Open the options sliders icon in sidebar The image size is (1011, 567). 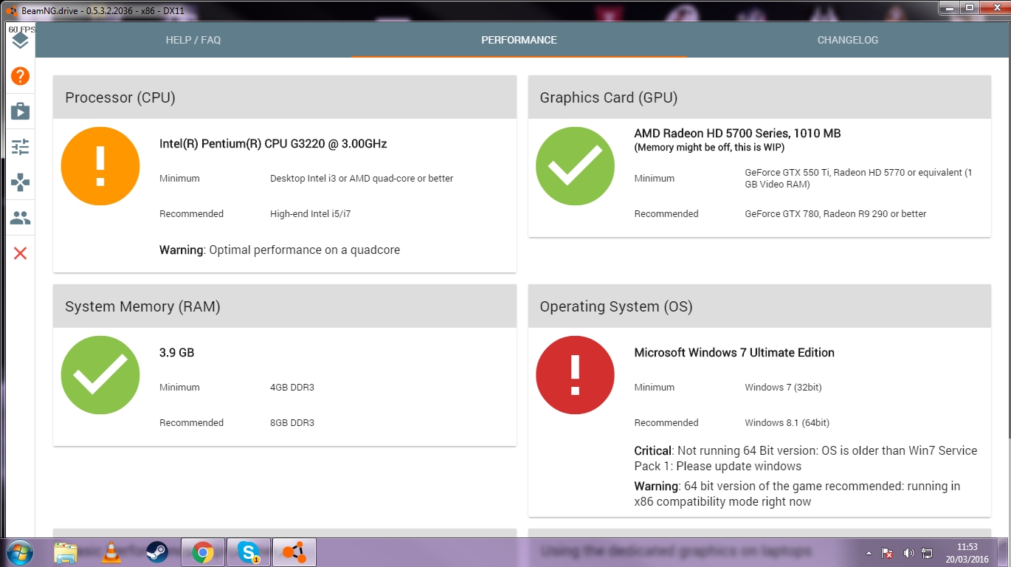20,147
